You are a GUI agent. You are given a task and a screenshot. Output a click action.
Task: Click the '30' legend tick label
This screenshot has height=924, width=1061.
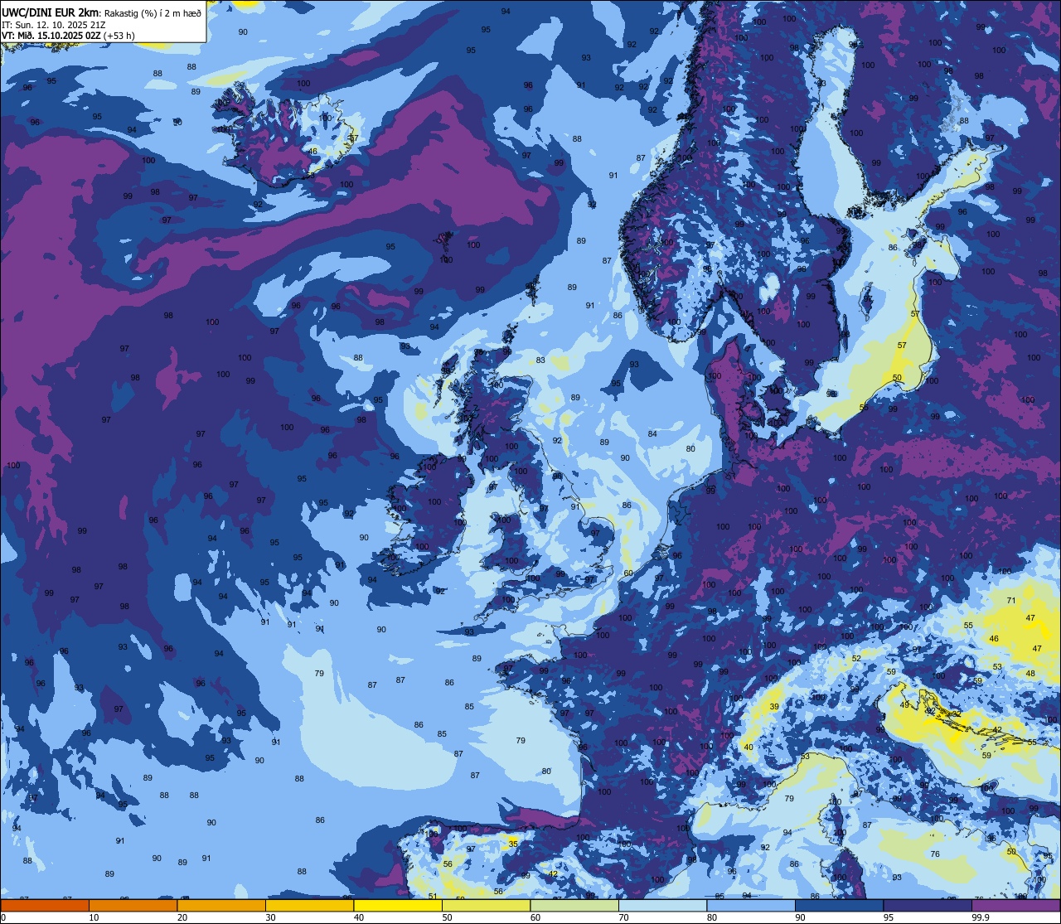[270, 917]
